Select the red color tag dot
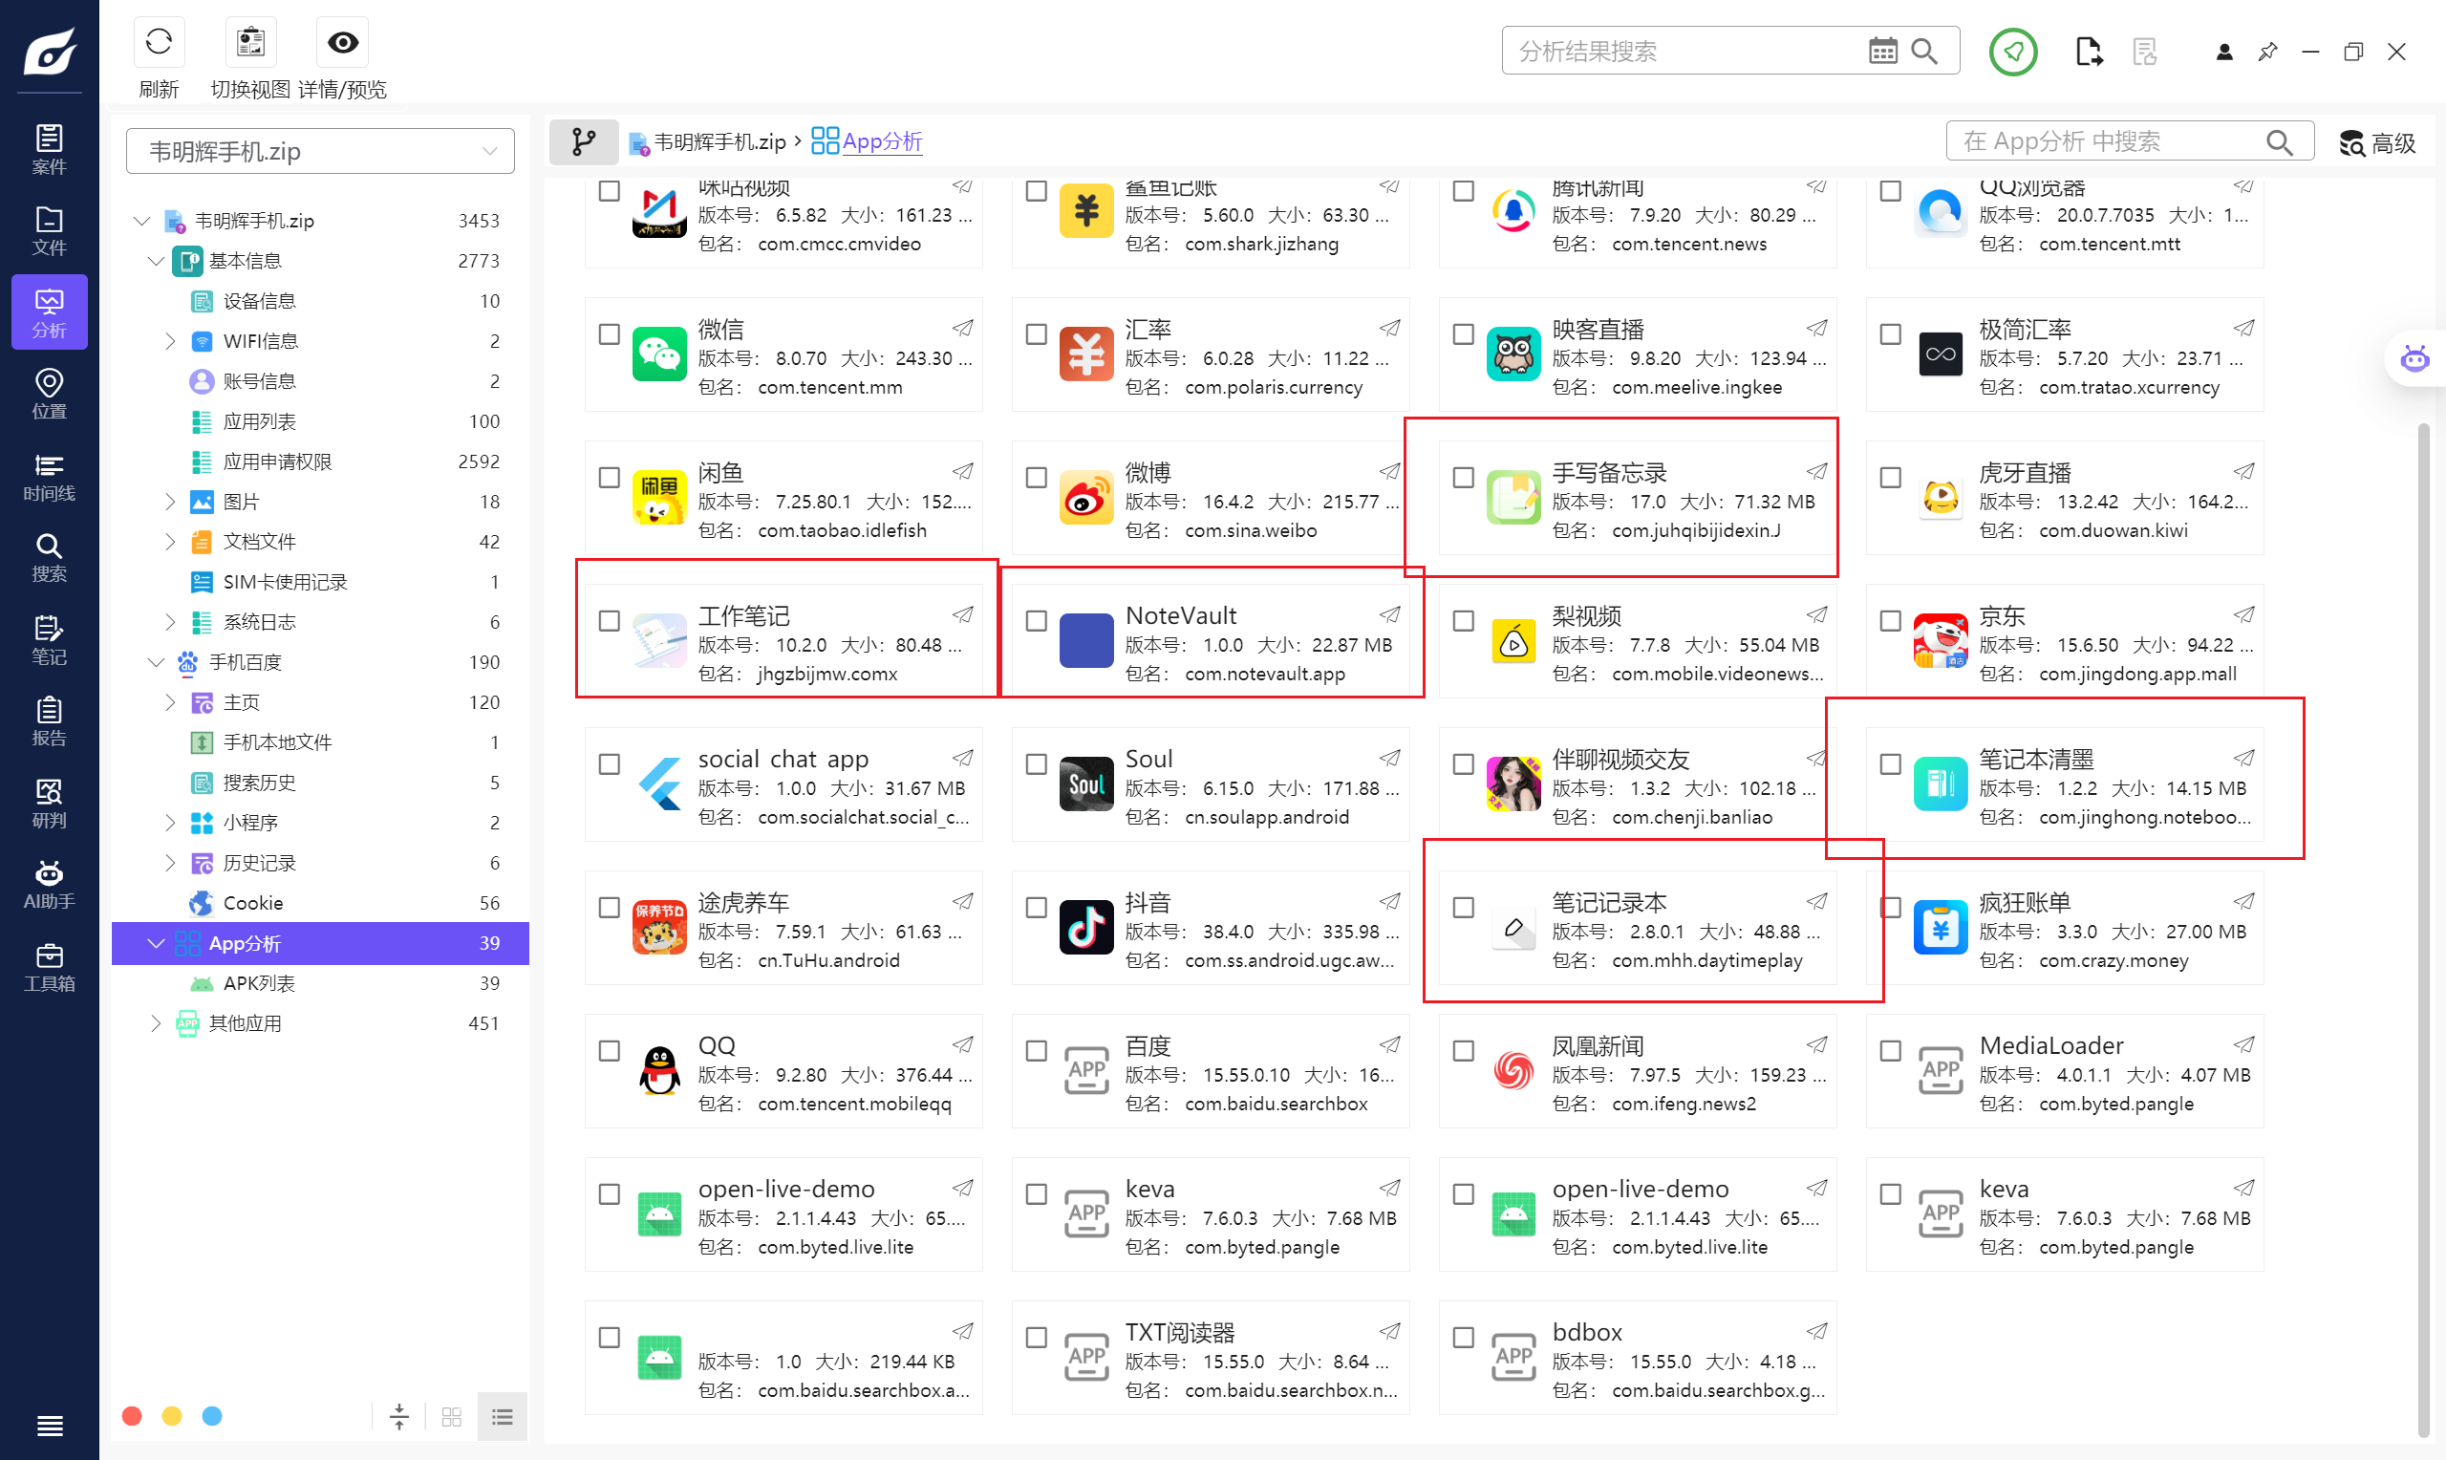The image size is (2446, 1460). [132, 1416]
